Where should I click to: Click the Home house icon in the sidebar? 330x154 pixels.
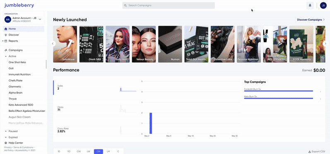click(6, 29)
